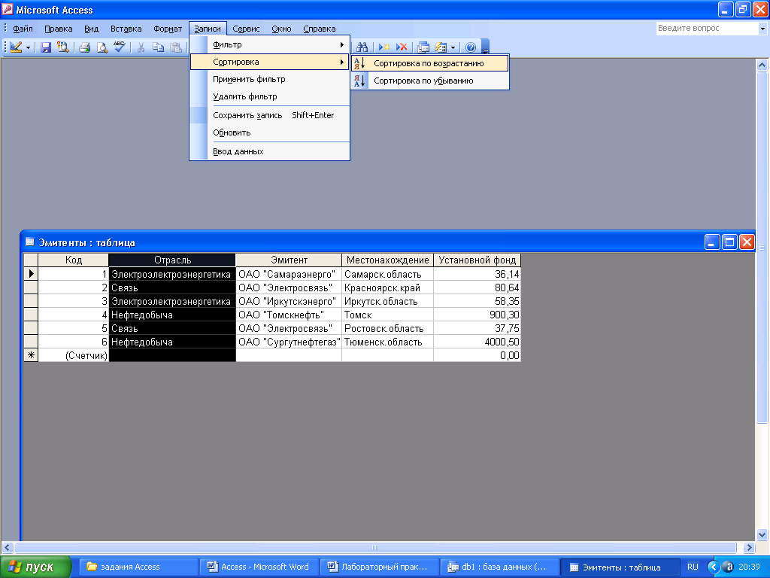
Task: Click the Database Window icon
Action: pos(423,47)
